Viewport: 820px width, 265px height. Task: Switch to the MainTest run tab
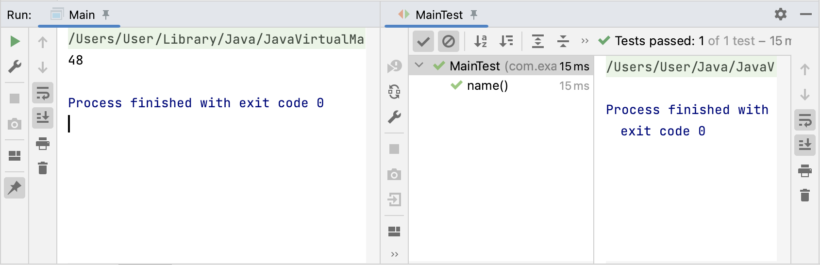click(436, 15)
